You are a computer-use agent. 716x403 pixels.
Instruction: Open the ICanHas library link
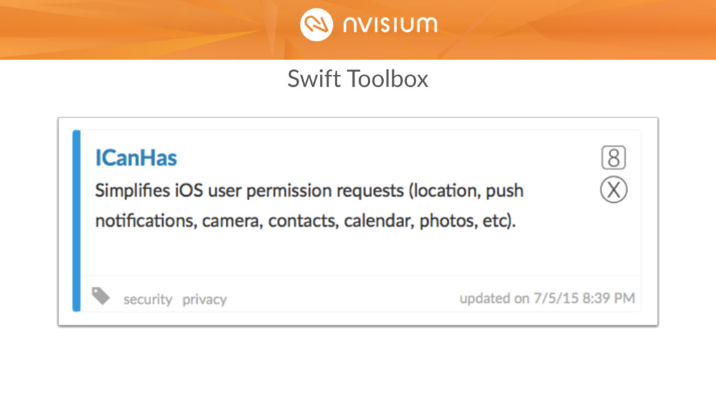tap(136, 157)
